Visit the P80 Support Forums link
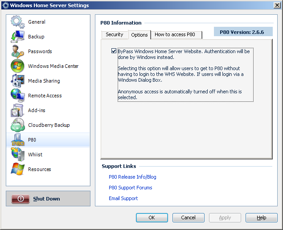This screenshot has width=283, height=230. (130, 188)
